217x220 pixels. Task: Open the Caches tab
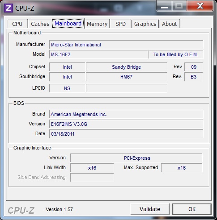click(x=40, y=24)
